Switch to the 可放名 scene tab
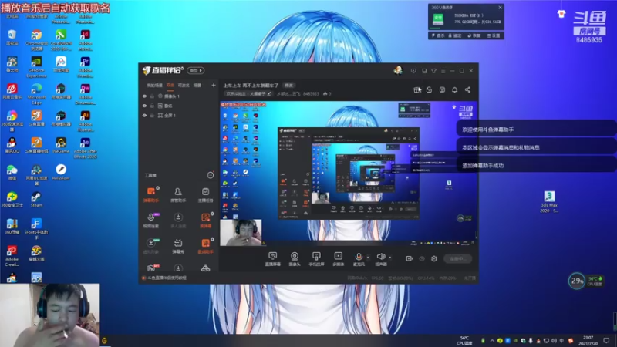Image resolution: width=617 pixels, height=347 pixels. pos(184,85)
